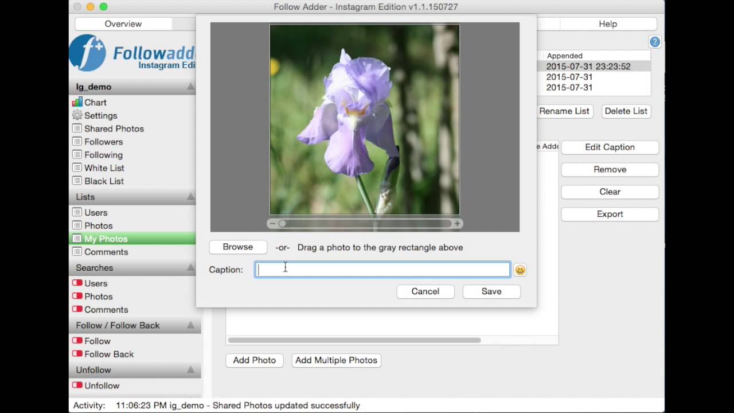The image size is (734, 413).
Task: Click Browse to choose a photo
Action: click(x=238, y=247)
